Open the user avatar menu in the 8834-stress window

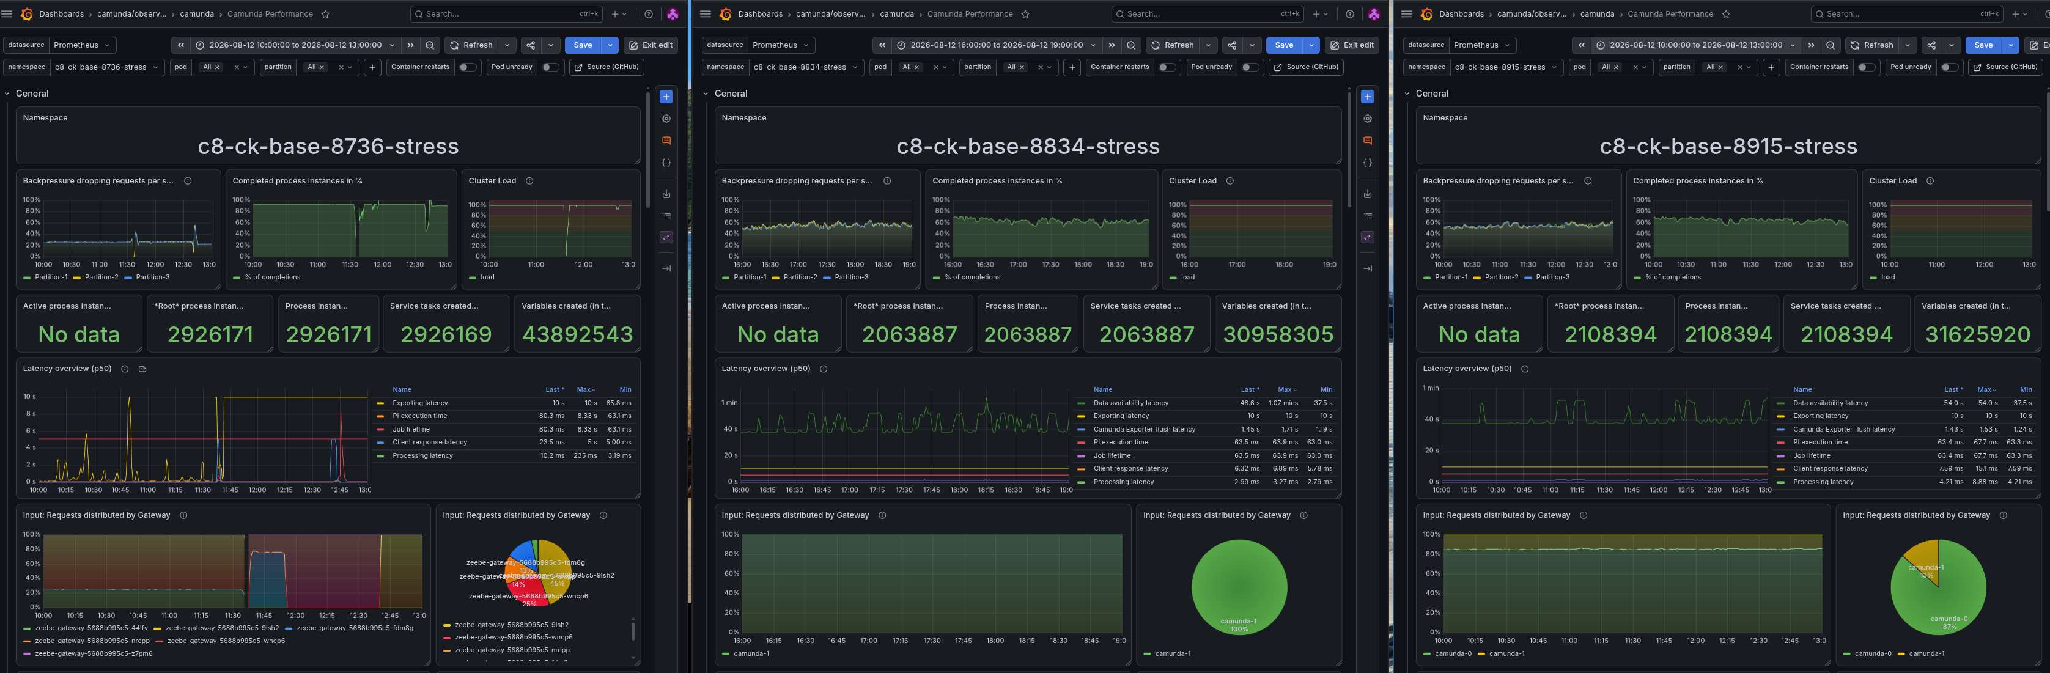point(1374,13)
